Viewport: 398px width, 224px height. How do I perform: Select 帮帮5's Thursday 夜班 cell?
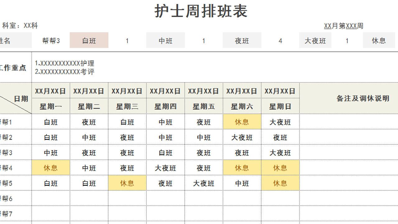[x=165, y=183]
